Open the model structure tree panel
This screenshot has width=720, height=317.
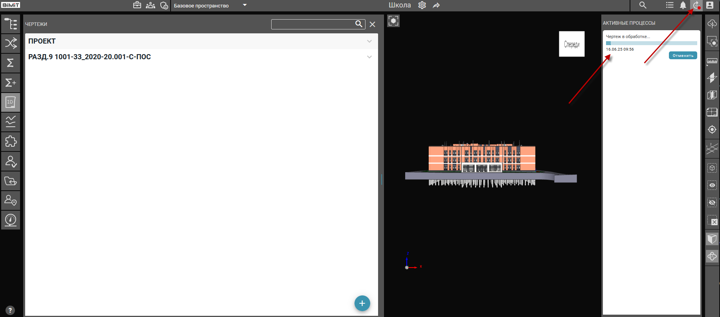pos(11,24)
